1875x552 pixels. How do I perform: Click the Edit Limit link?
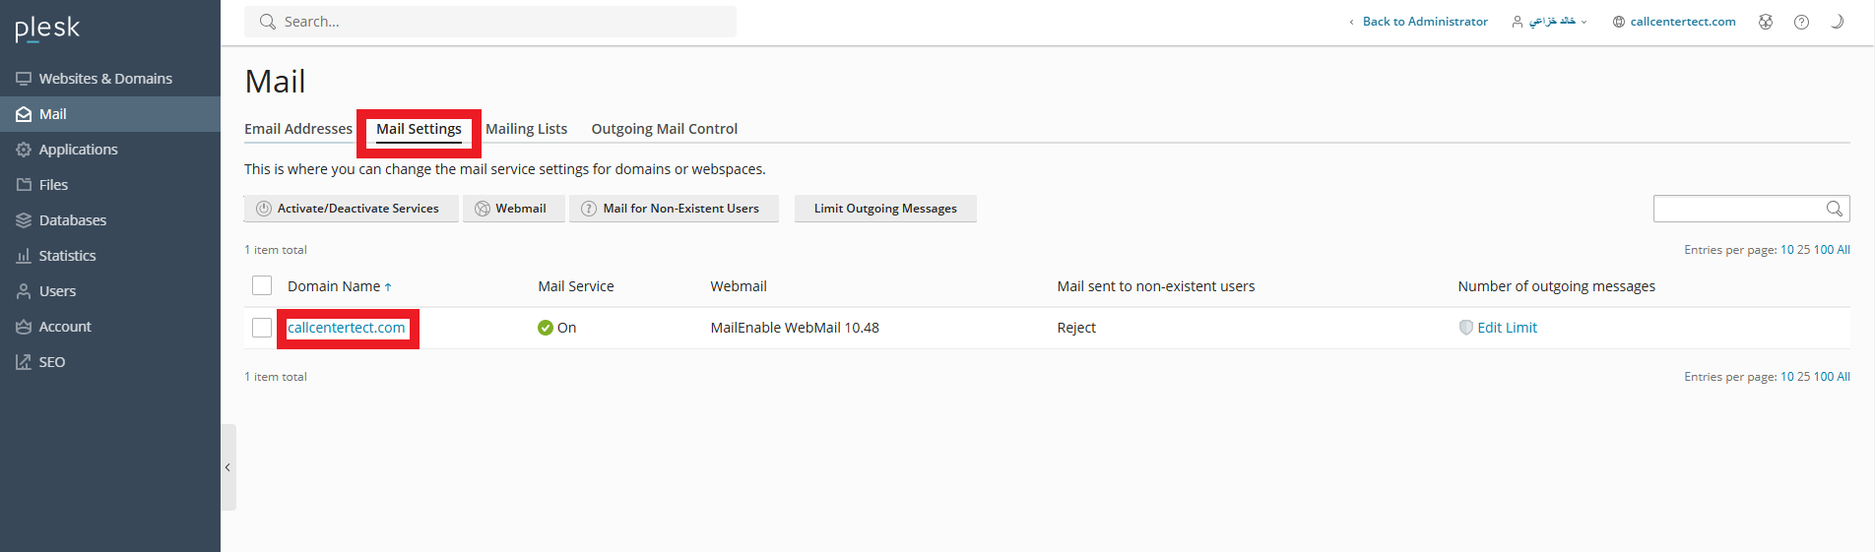1506,328
